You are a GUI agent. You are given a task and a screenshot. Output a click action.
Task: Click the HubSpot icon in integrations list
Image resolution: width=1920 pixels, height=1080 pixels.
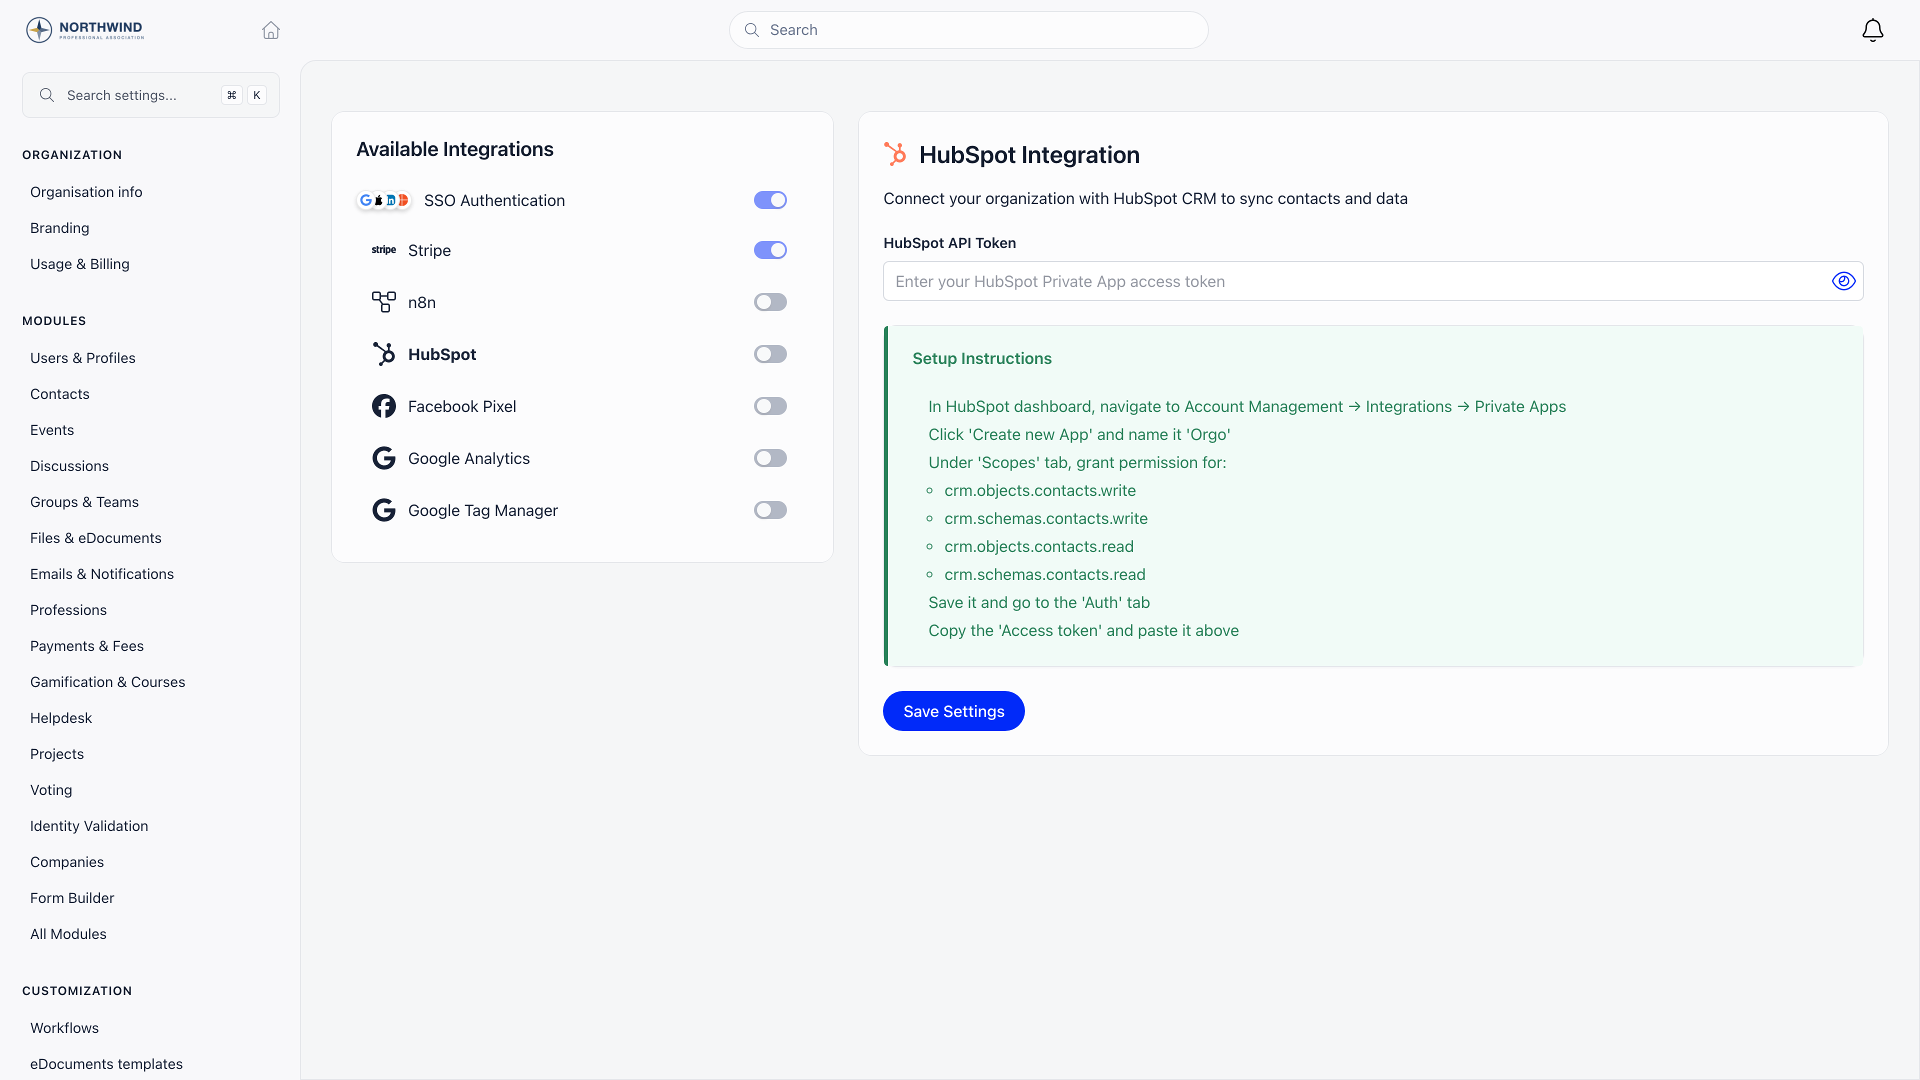point(383,354)
